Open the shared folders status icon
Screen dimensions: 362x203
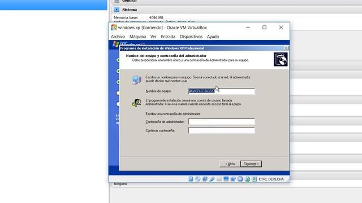[219, 179]
